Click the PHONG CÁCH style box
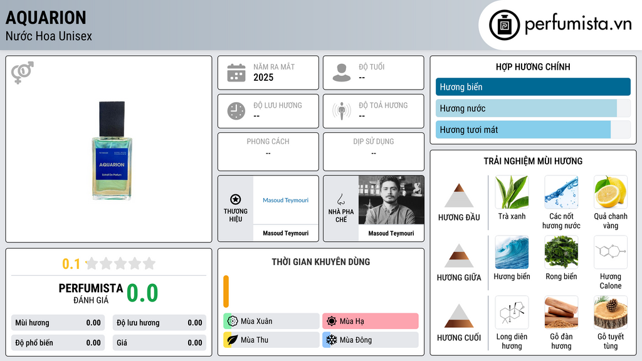The image size is (642, 361). coord(268,152)
